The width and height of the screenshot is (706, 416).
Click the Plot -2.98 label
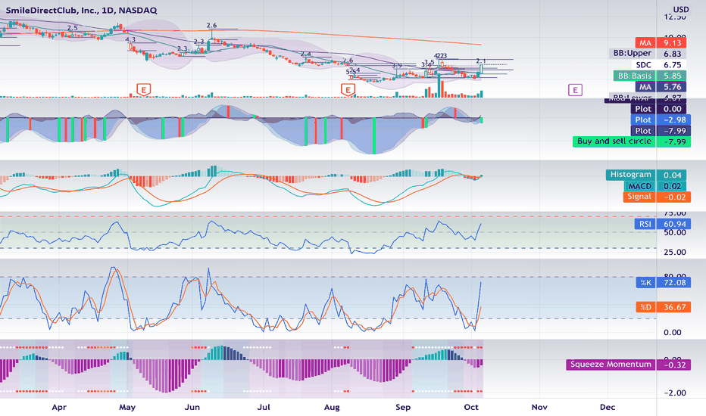point(661,120)
